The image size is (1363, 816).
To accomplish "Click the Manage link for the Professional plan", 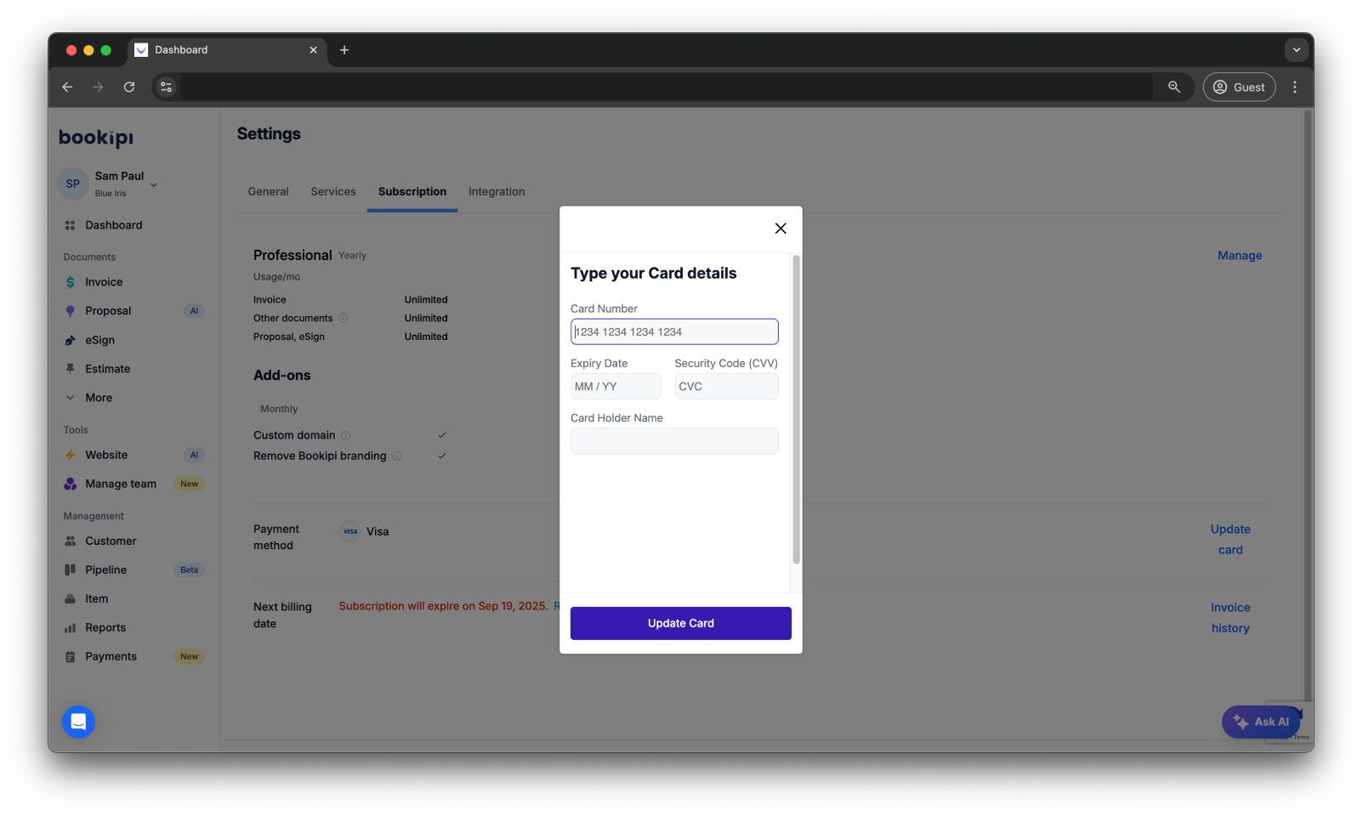I will (1239, 255).
